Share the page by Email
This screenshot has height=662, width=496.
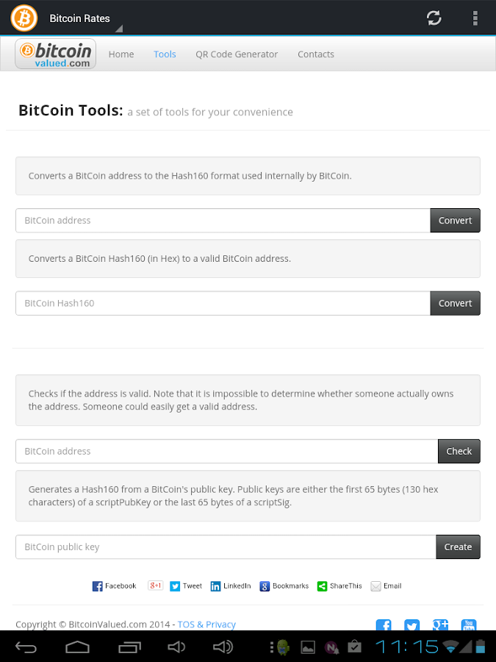click(386, 586)
